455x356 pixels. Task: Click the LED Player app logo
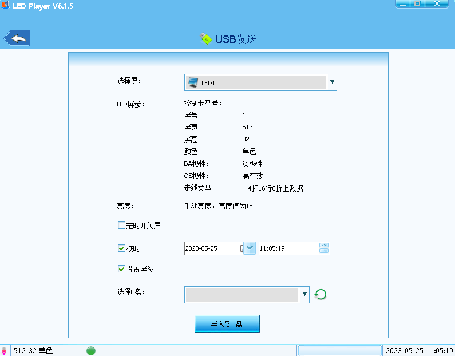(x=6, y=6)
